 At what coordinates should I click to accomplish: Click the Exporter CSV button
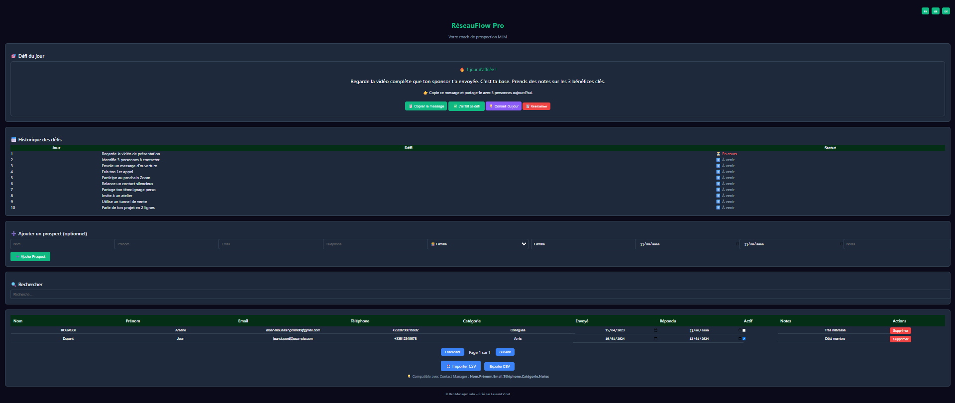click(x=499, y=367)
